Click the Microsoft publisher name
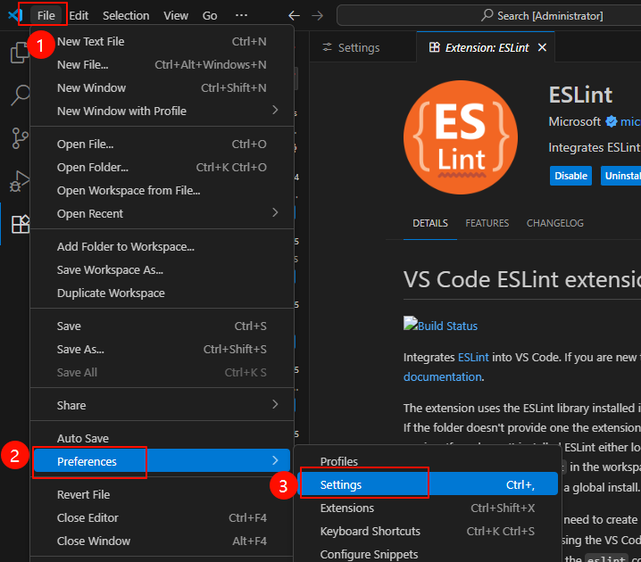The height and width of the screenshot is (562, 641). pyautogui.click(x=574, y=121)
